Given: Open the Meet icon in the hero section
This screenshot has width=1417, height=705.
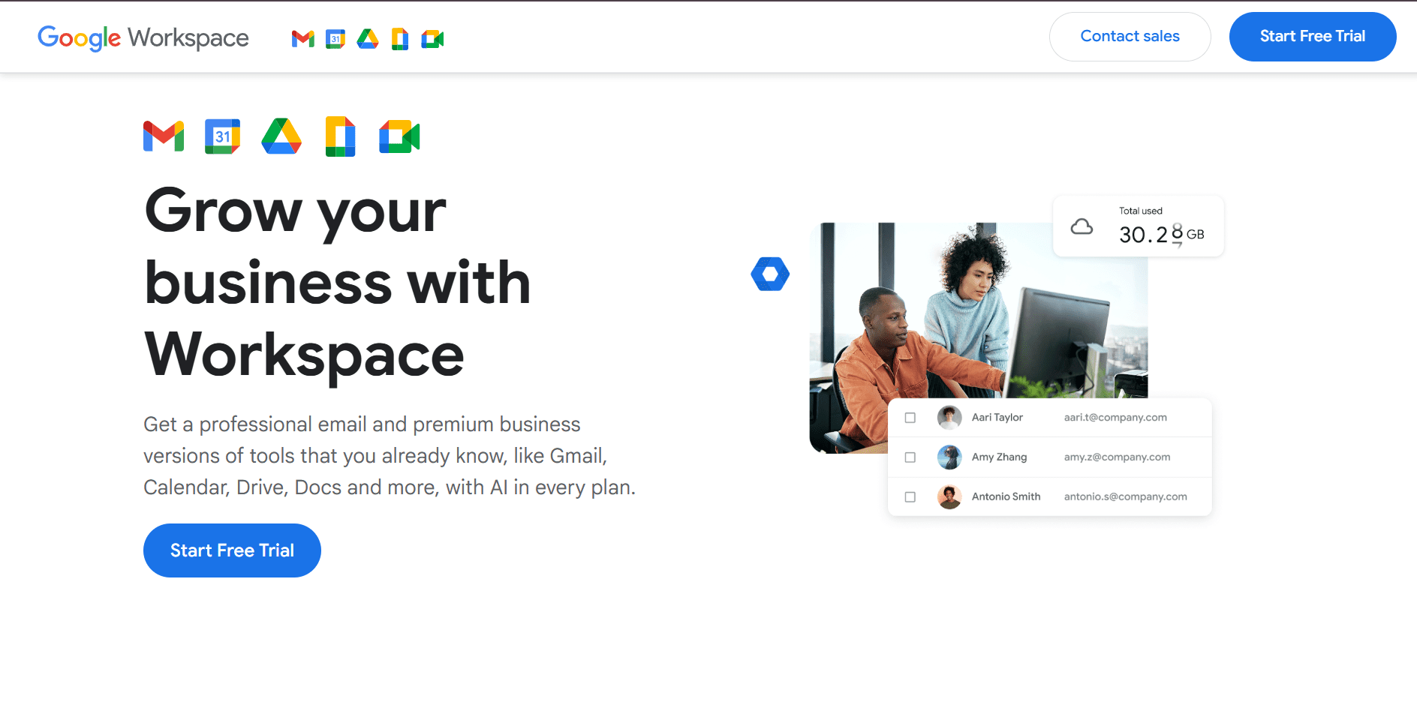Looking at the screenshot, I should click(399, 136).
